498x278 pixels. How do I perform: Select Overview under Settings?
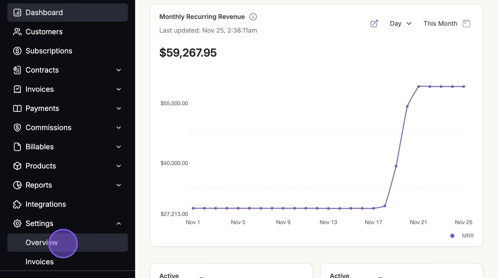pyautogui.click(x=41, y=243)
